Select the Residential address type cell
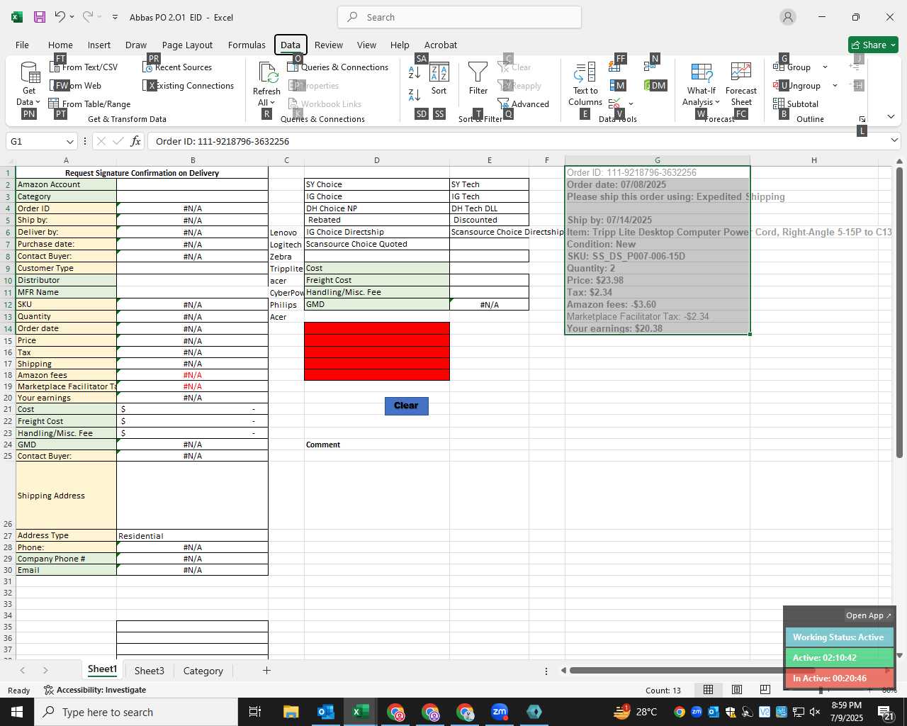This screenshot has height=726, width=907. pyautogui.click(x=192, y=536)
